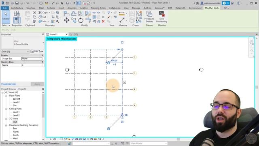This screenshot has height=146, width=259.
Task: Collapse the Extents section in Properties
Action: click(42, 56)
